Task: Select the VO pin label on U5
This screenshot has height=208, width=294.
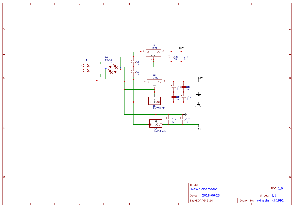Action: click(x=158, y=52)
